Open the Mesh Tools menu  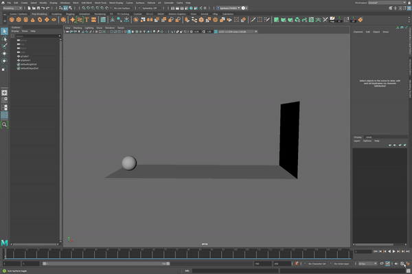(x=101, y=3)
